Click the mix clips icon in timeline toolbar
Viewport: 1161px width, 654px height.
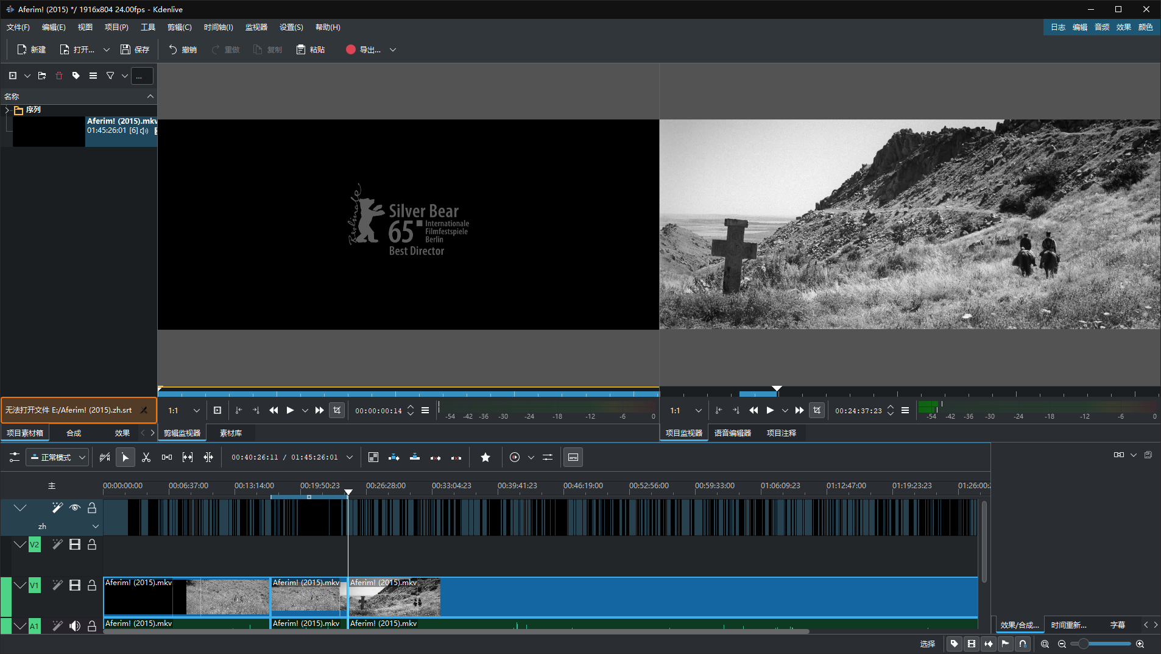click(373, 457)
